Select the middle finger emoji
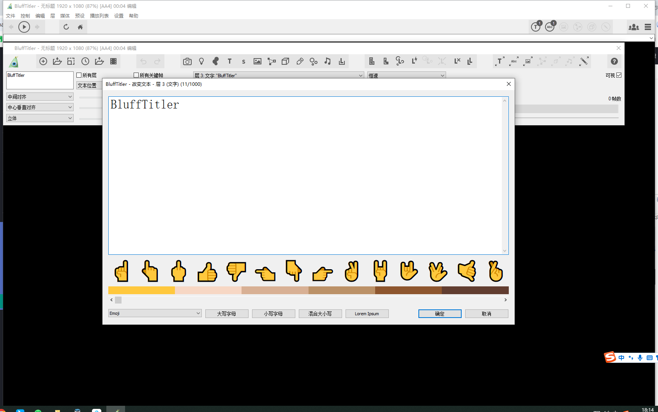The height and width of the screenshot is (412, 658). point(178,271)
